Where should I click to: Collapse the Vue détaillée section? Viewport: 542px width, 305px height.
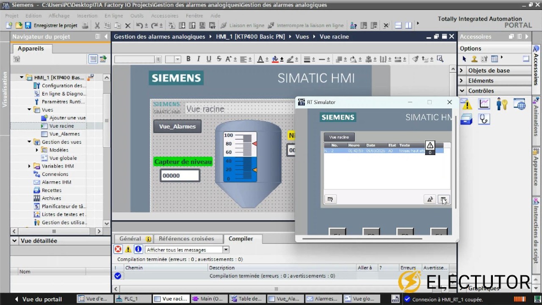coord(14,241)
